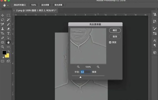Select the Zoom magnifier tool

[x=3, y=47]
